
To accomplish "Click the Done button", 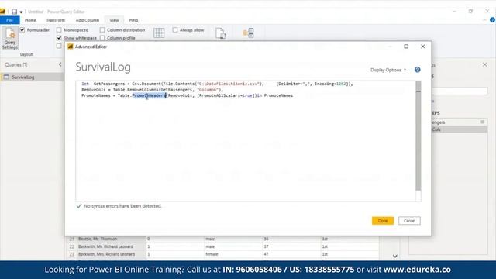I will point(383,221).
